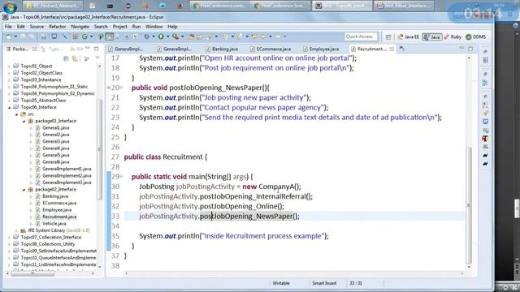The height and width of the screenshot is (292, 520).
Task: Show the hidden editor tabs list
Action: click(x=402, y=49)
